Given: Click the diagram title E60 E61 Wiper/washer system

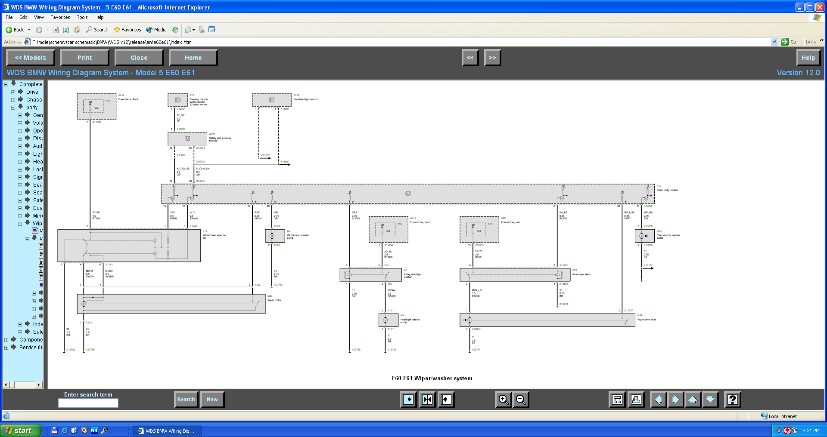Looking at the screenshot, I should click(432, 379).
